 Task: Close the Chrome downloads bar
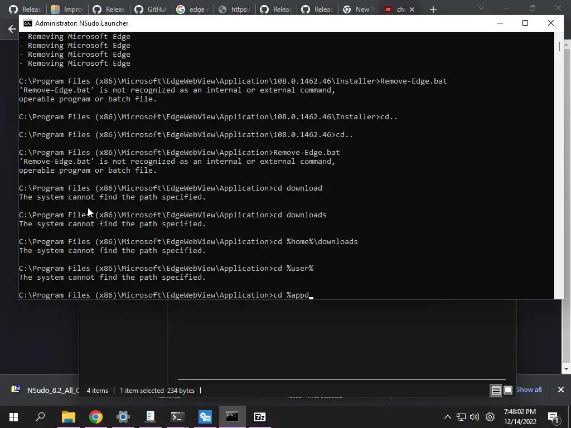click(x=561, y=390)
